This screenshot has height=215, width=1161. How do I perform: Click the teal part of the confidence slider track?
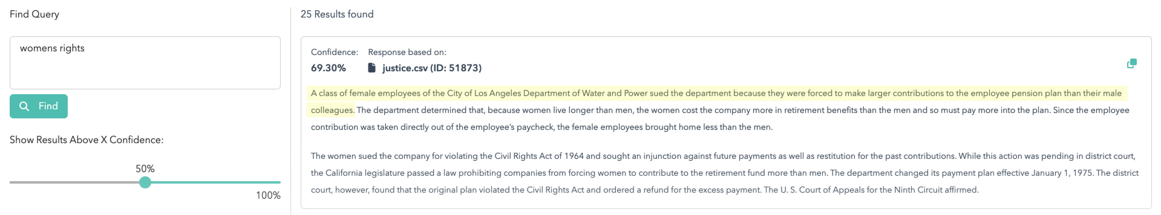click(x=212, y=183)
